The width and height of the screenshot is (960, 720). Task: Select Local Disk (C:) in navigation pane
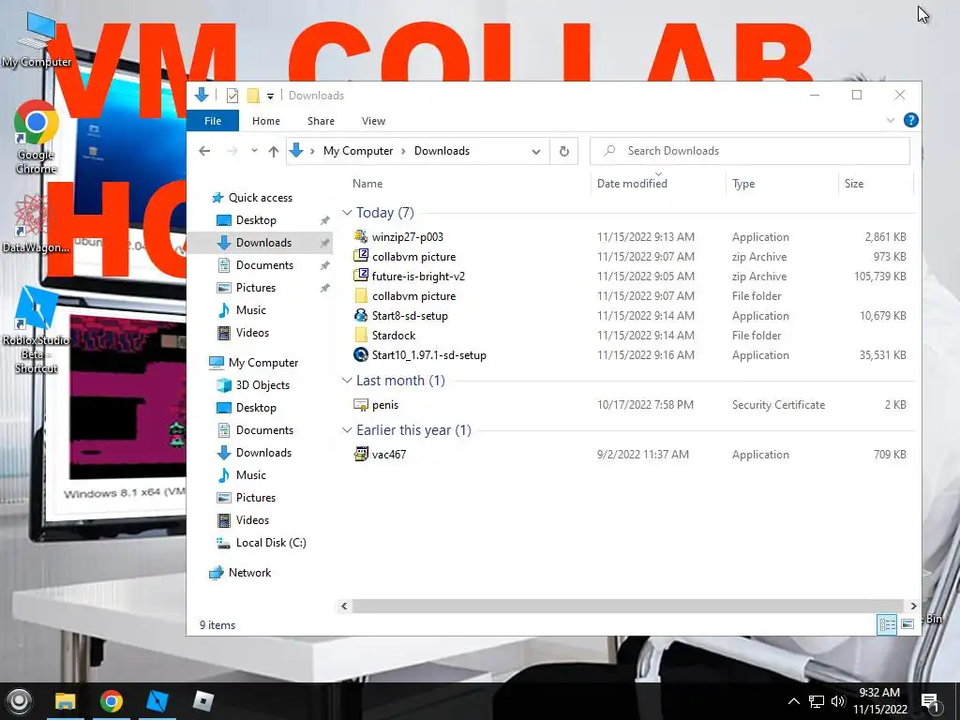click(x=271, y=543)
